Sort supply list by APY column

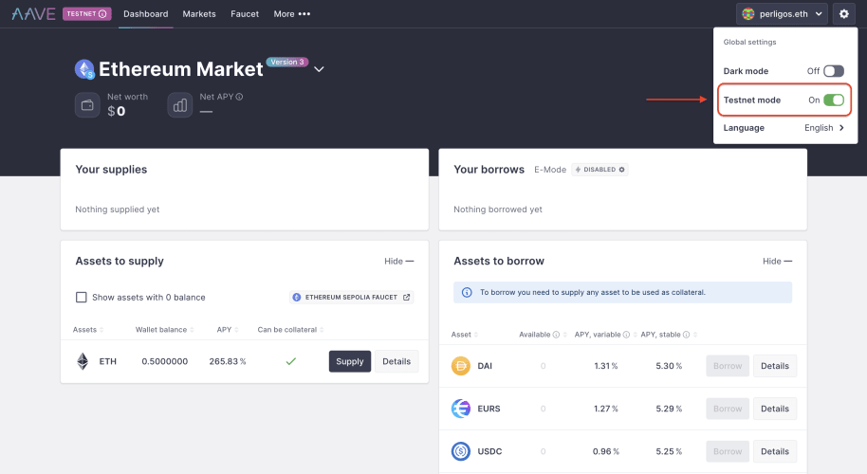228,330
